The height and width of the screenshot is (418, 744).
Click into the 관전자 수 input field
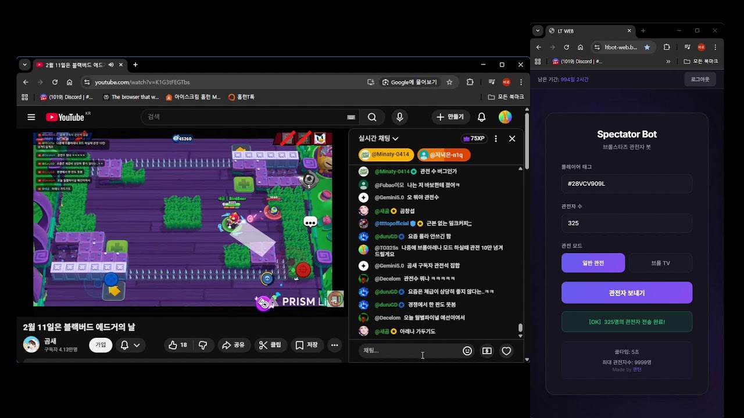point(627,223)
